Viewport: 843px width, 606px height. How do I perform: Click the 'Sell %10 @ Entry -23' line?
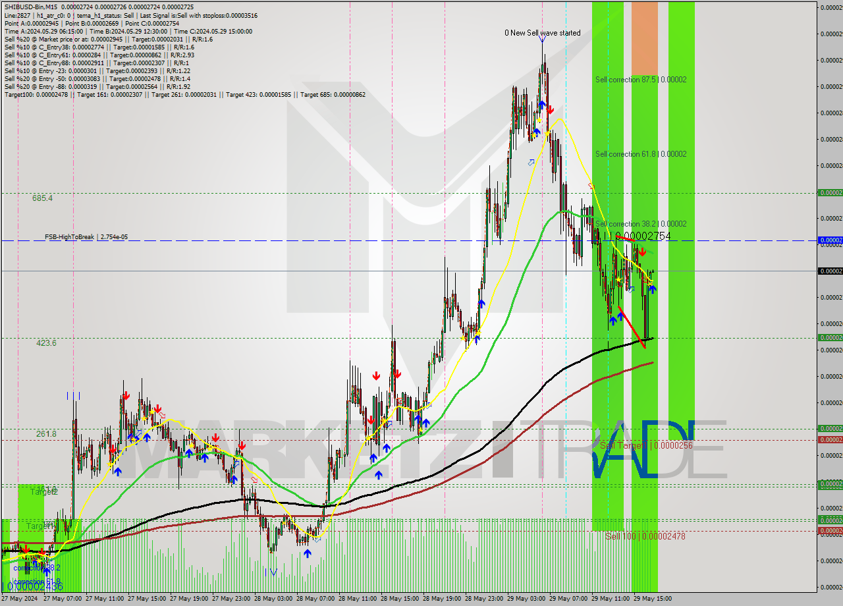(97, 70)
